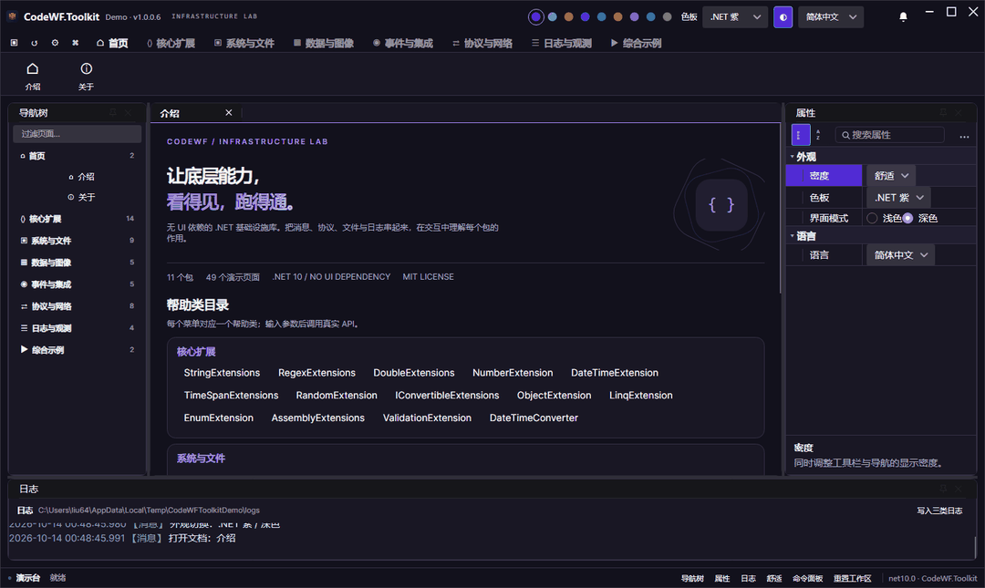This screenshot has height=588, width=985.
Task: Toggle alphabetical A-Z sort in 属性 panel
Action: pyautogui.click(x=818, y=135)
